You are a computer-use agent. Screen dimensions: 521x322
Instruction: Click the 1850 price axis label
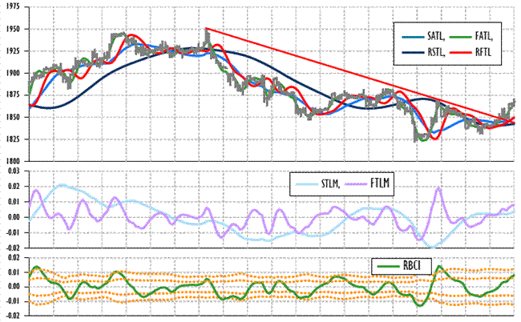pyautogui.click(x=13, y=117)
